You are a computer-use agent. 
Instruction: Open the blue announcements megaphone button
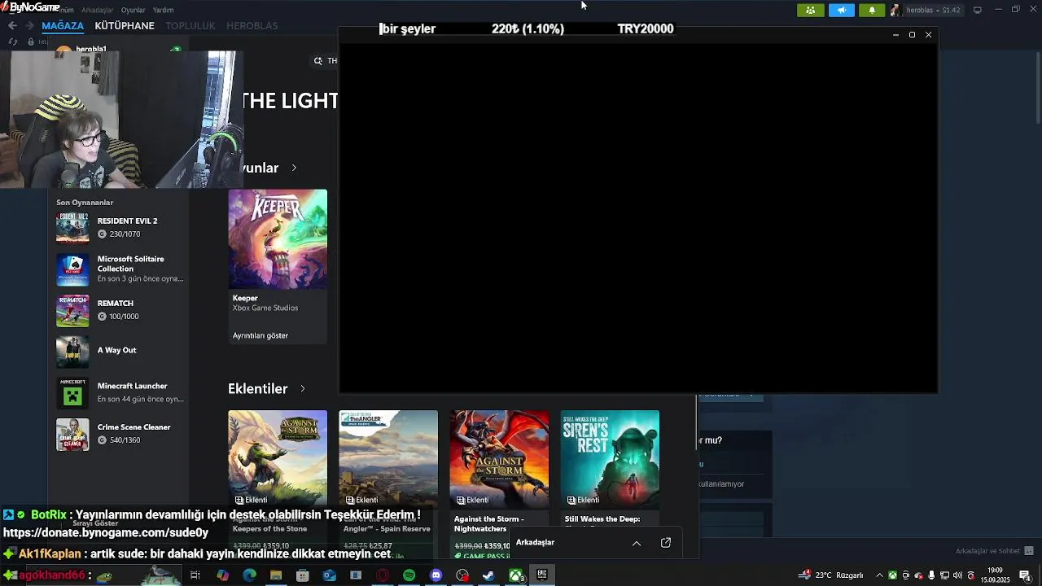[x=841, y=10]
